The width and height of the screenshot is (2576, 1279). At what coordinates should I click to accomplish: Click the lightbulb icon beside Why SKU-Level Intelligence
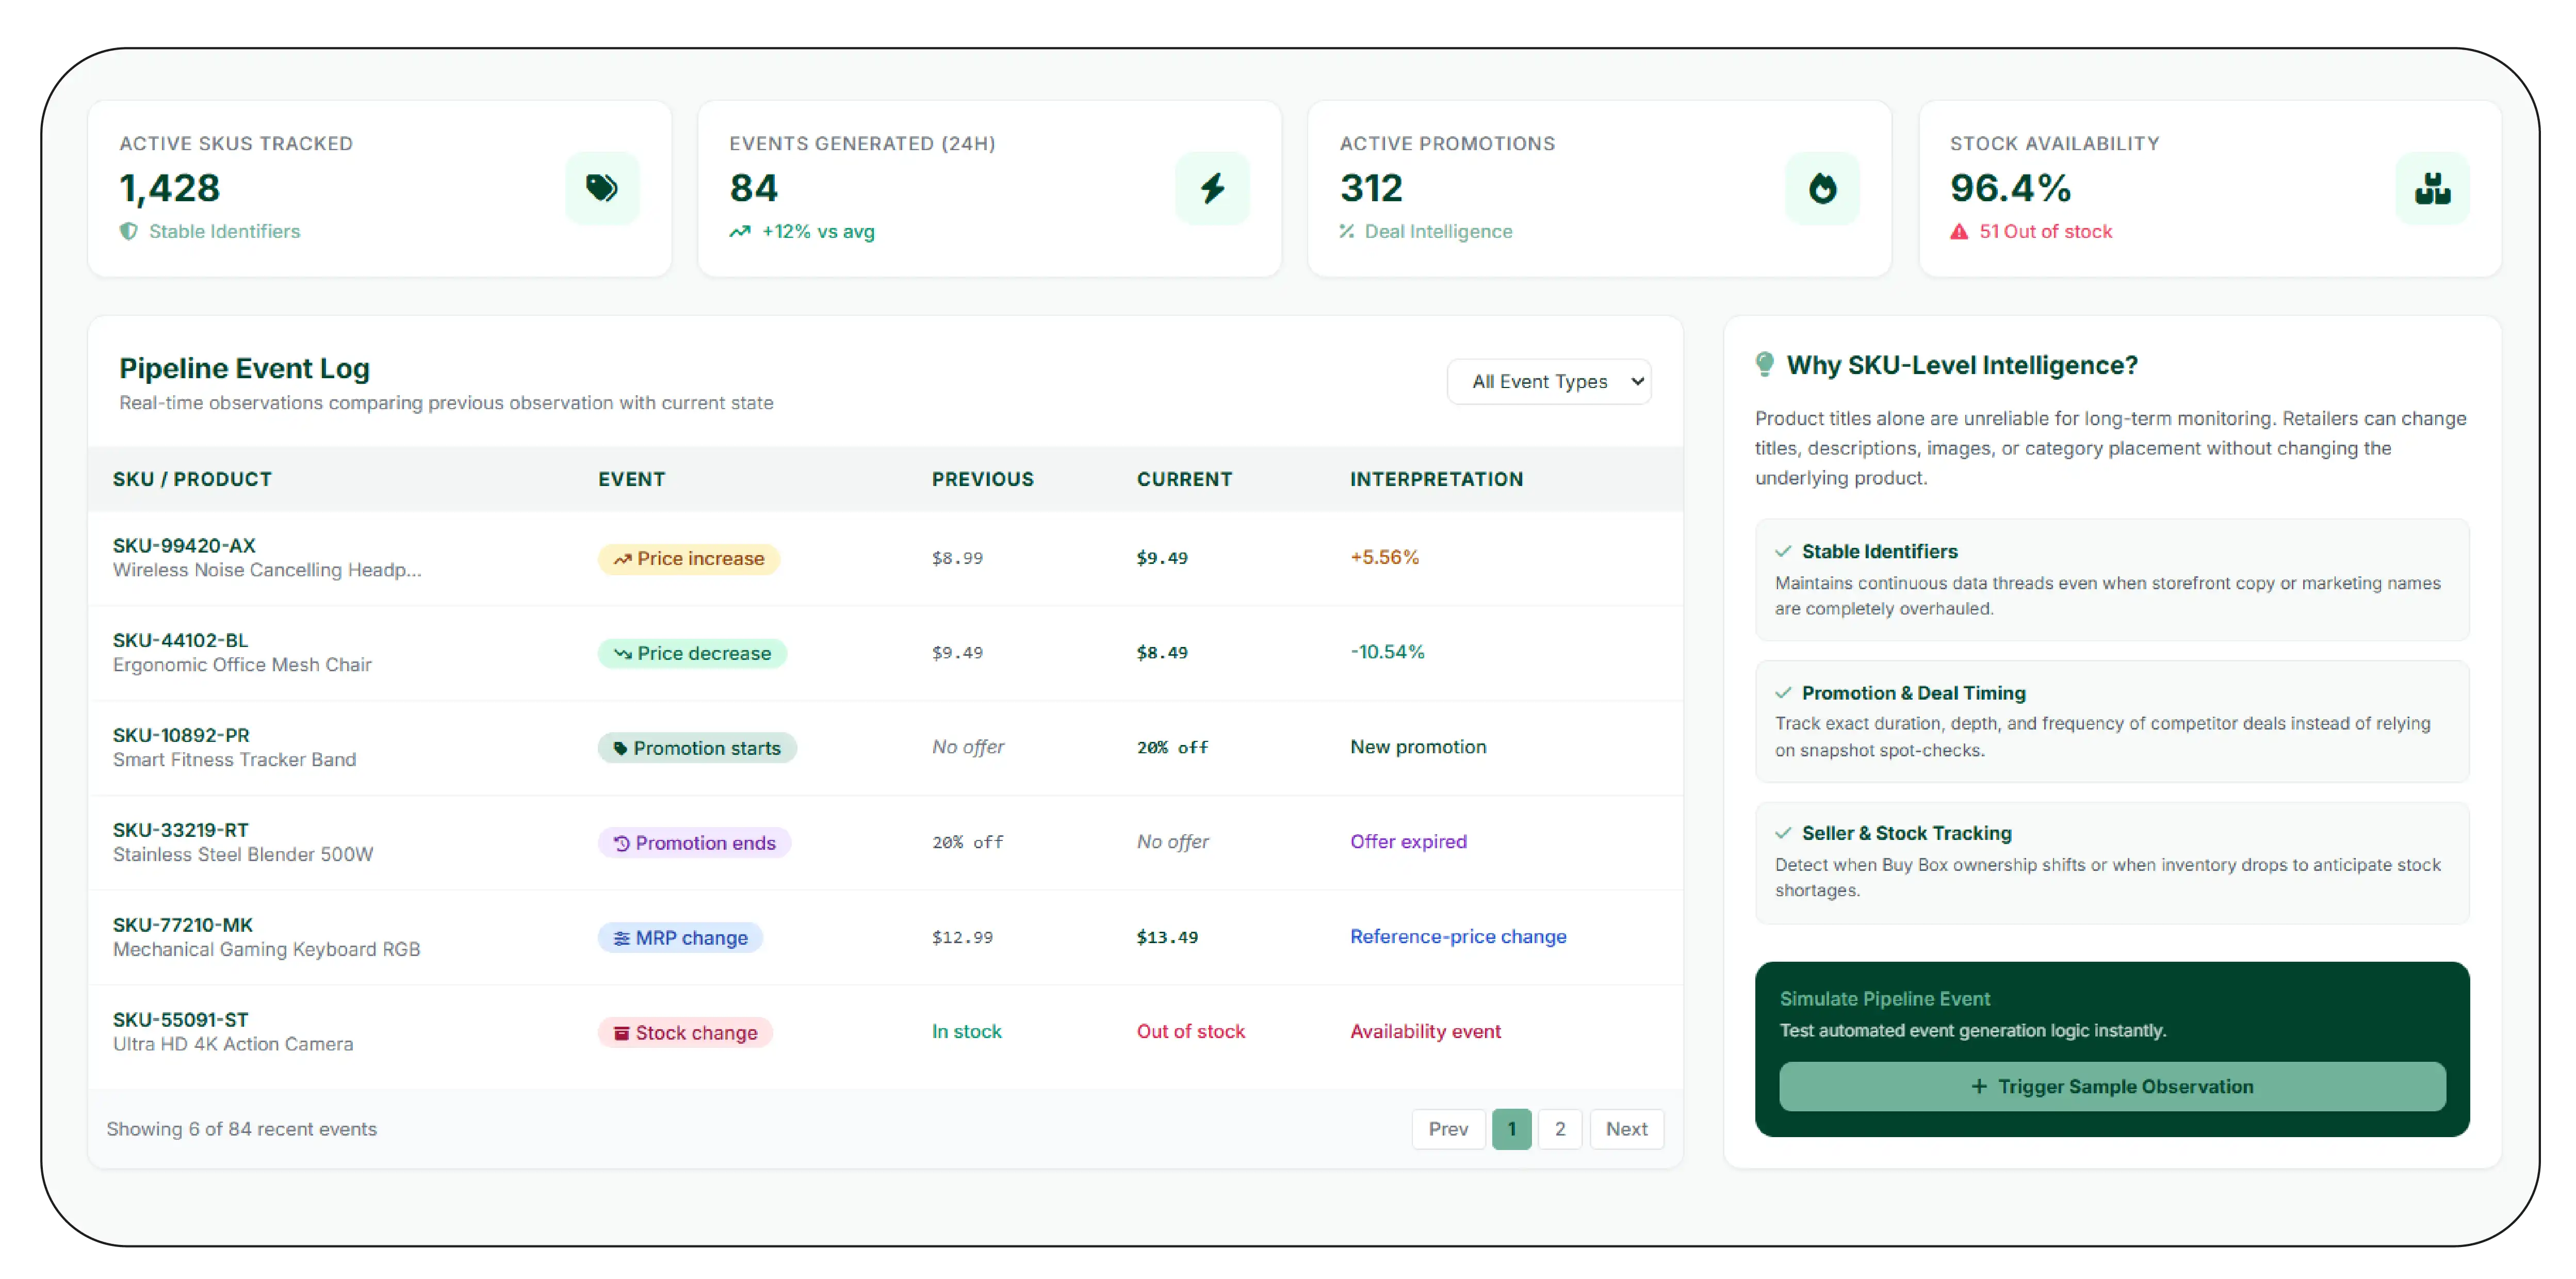[1764, 364]
